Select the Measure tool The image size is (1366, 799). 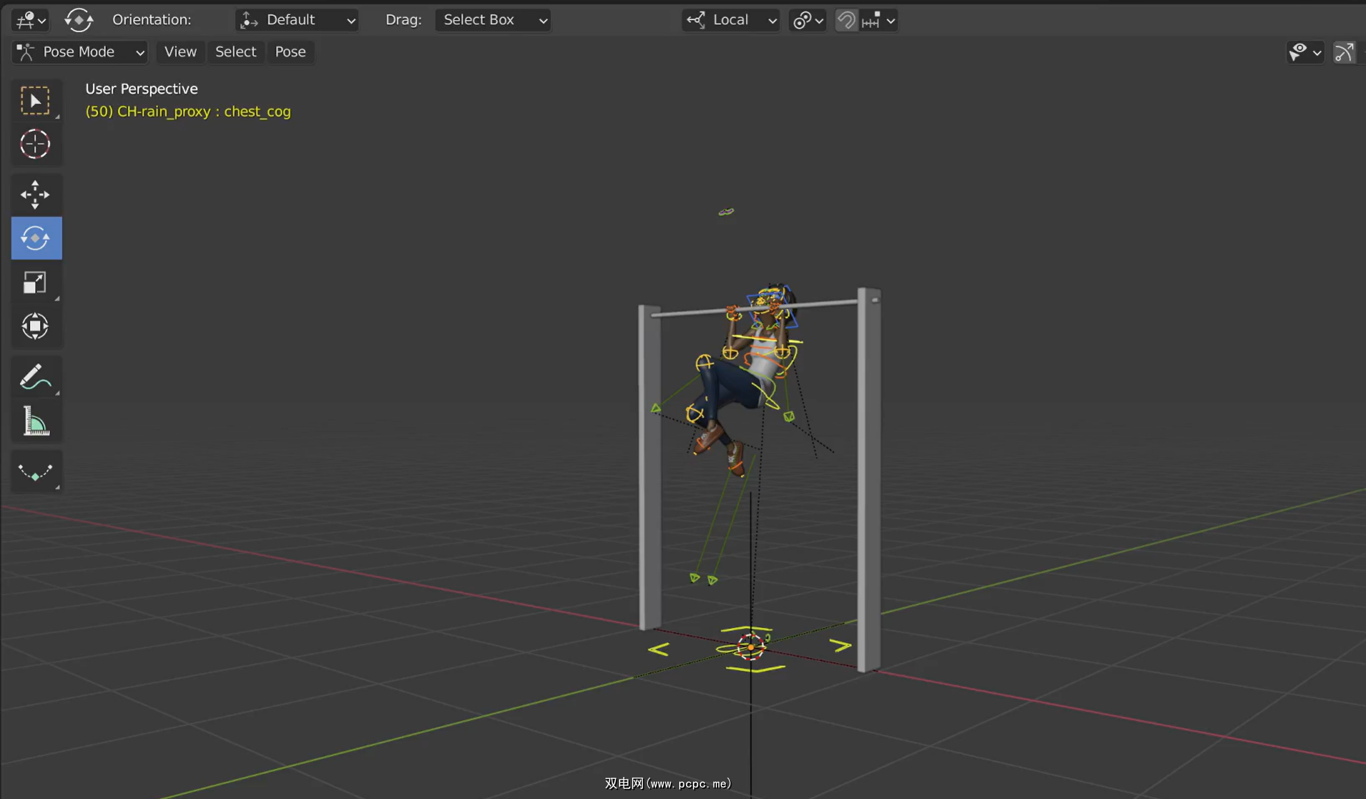35,421
